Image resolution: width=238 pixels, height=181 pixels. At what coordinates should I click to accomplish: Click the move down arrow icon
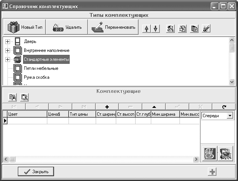point(155,29)
